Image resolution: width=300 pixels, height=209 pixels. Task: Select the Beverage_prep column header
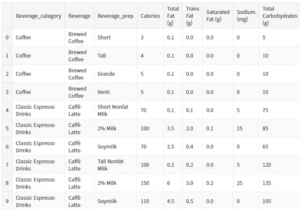coord(115,16)
